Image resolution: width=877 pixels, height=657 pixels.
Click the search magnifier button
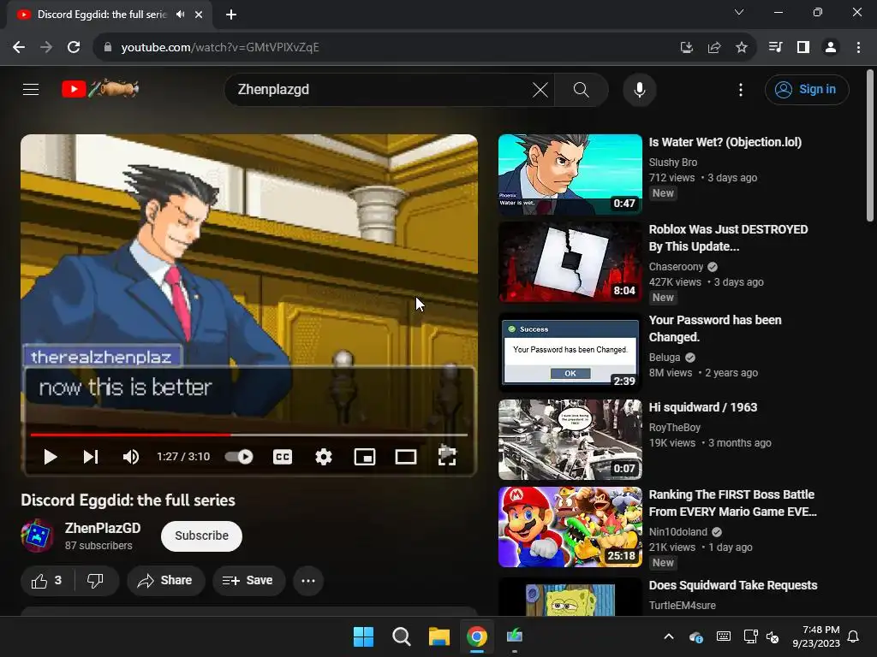[582, 89]
